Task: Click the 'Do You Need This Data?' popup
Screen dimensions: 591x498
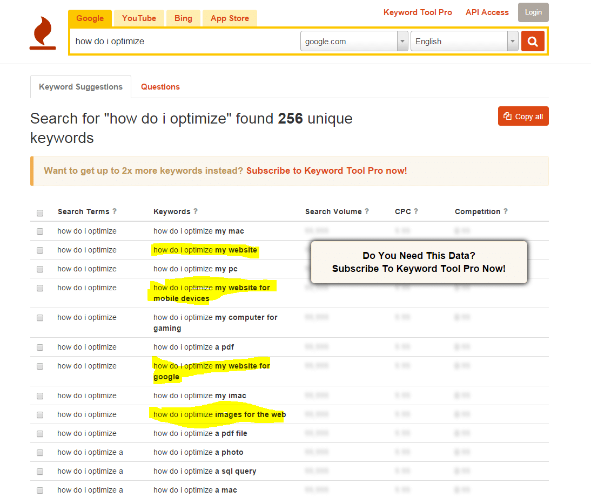Action: pos(419,262)
